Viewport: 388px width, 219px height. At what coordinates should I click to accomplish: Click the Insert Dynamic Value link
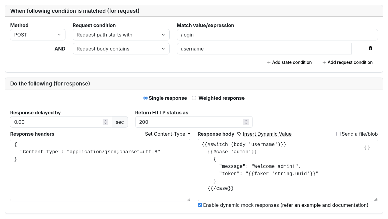pos(267,134)
